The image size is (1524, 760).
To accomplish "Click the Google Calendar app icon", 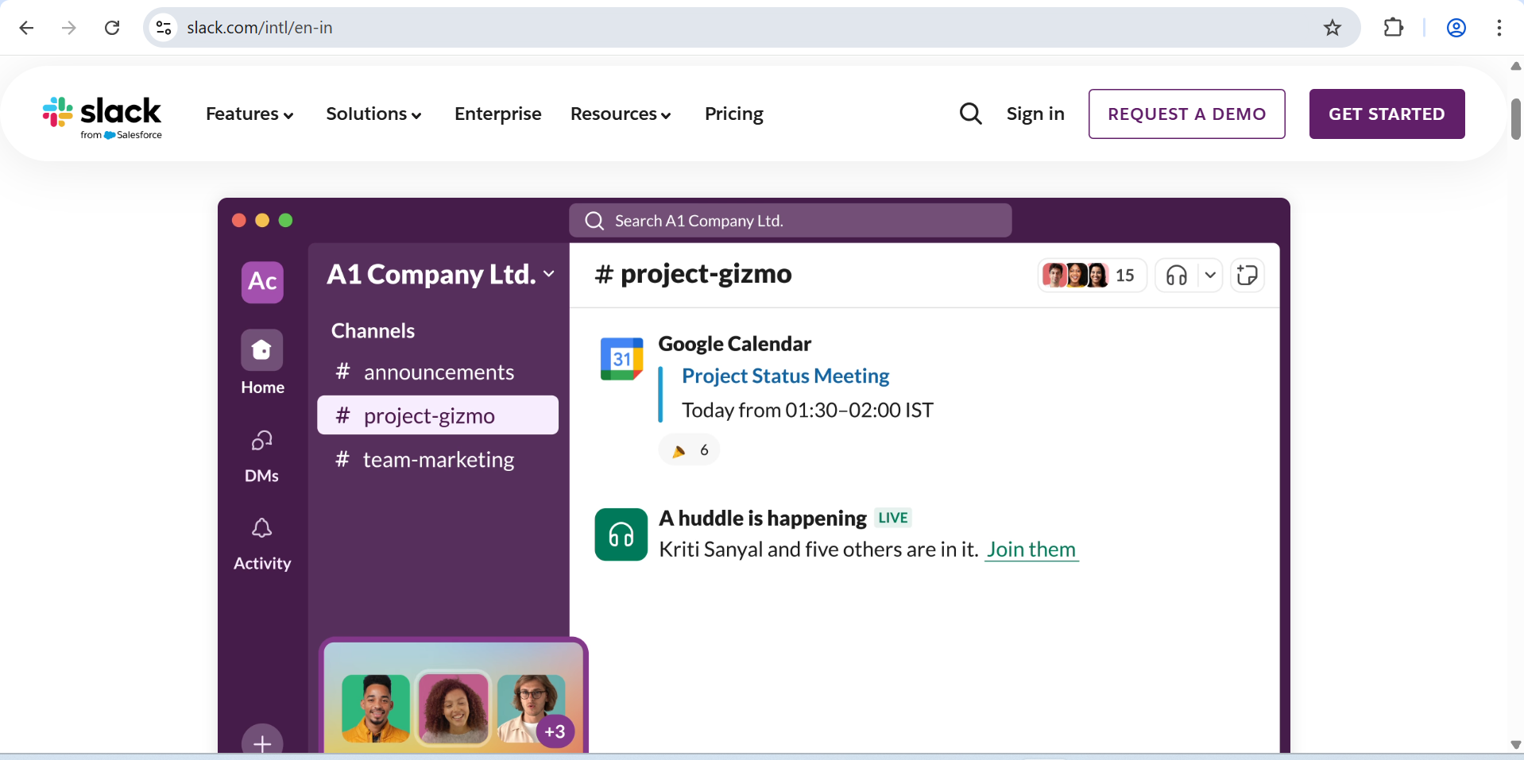I will (621, 358).
